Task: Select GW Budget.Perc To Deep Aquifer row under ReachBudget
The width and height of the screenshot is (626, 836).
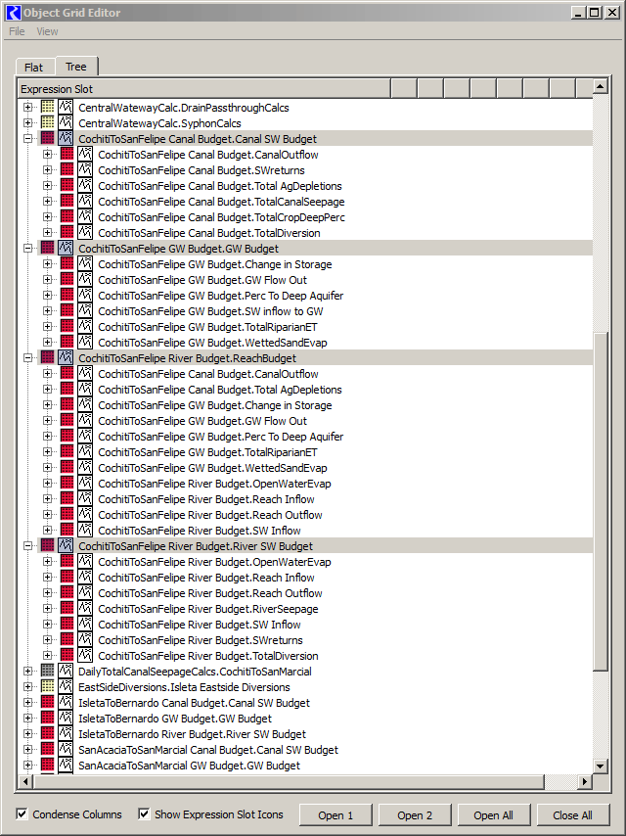Action: [x=220, y=437]
